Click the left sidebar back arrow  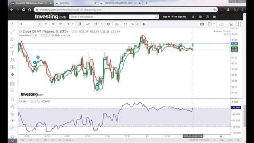tap(12, 74)
